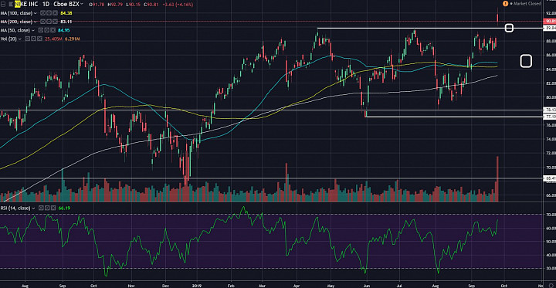Expand the RSI (14, close) dropdown chevron
This screenshot has width=556, height=288.
click(x=34, y=208)
